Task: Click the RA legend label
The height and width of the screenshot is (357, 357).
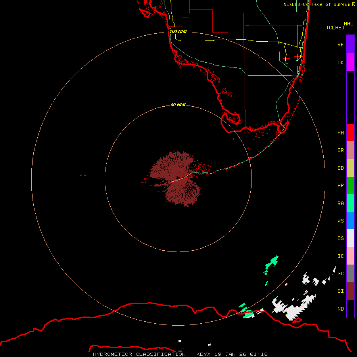Action: tap(340, 203)
